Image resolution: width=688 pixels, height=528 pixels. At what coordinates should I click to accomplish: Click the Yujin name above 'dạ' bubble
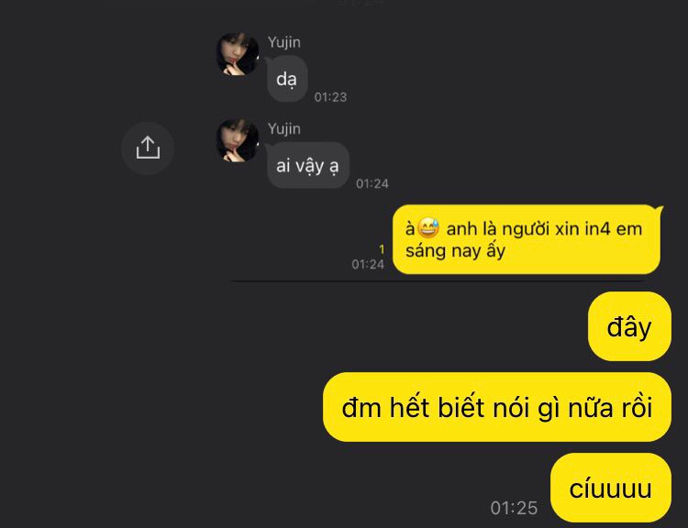pos(284,42)
